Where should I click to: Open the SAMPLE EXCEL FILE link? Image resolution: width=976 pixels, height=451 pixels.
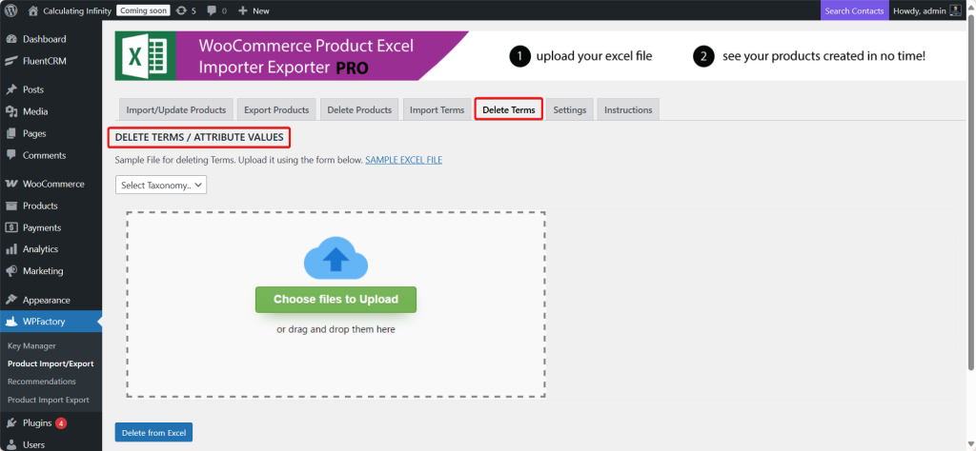pyautogui.click(x=403, y=160)
